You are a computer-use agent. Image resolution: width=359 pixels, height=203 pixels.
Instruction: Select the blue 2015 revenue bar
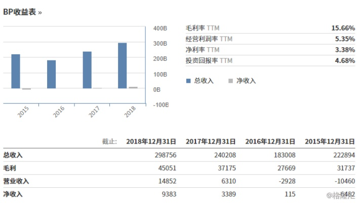click(16, 71)
